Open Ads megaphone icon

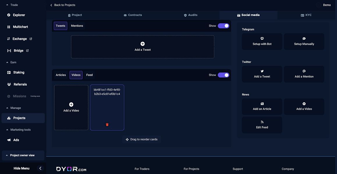(x=9, y=140)
